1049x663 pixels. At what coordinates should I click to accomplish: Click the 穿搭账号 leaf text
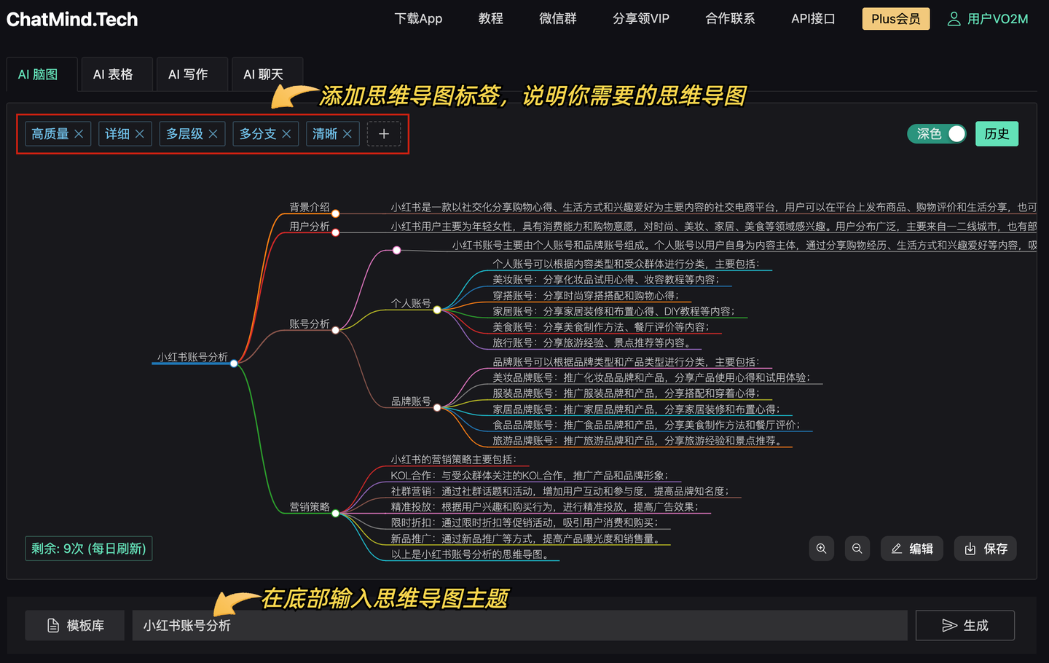point(586,296)
